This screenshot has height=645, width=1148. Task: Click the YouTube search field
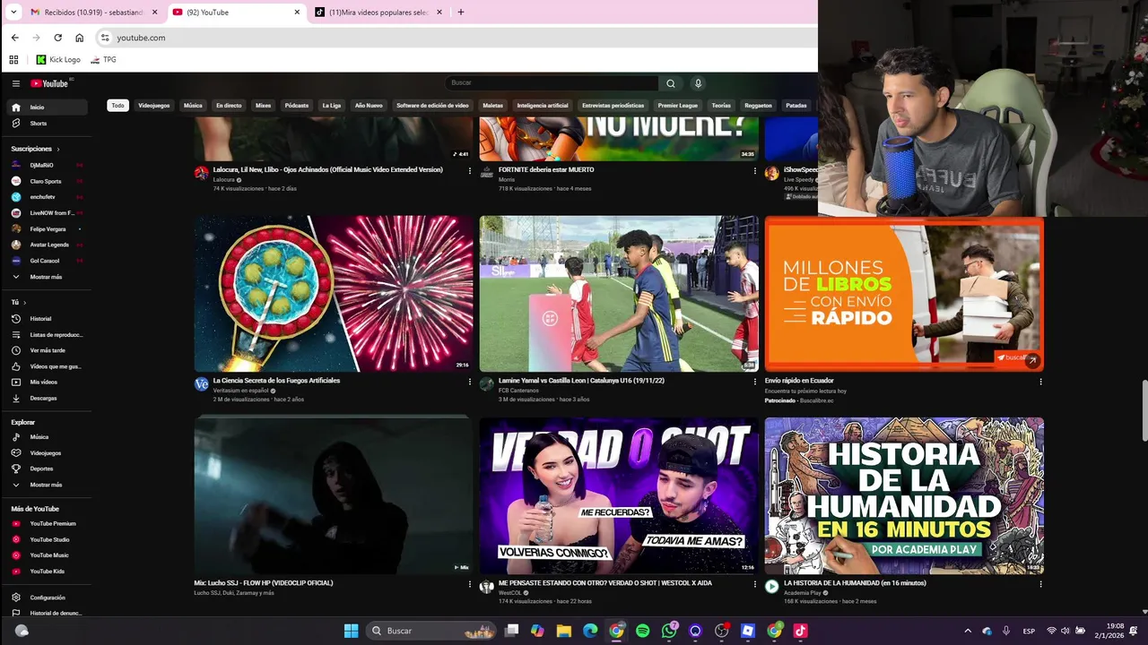[x=552, y=83]
